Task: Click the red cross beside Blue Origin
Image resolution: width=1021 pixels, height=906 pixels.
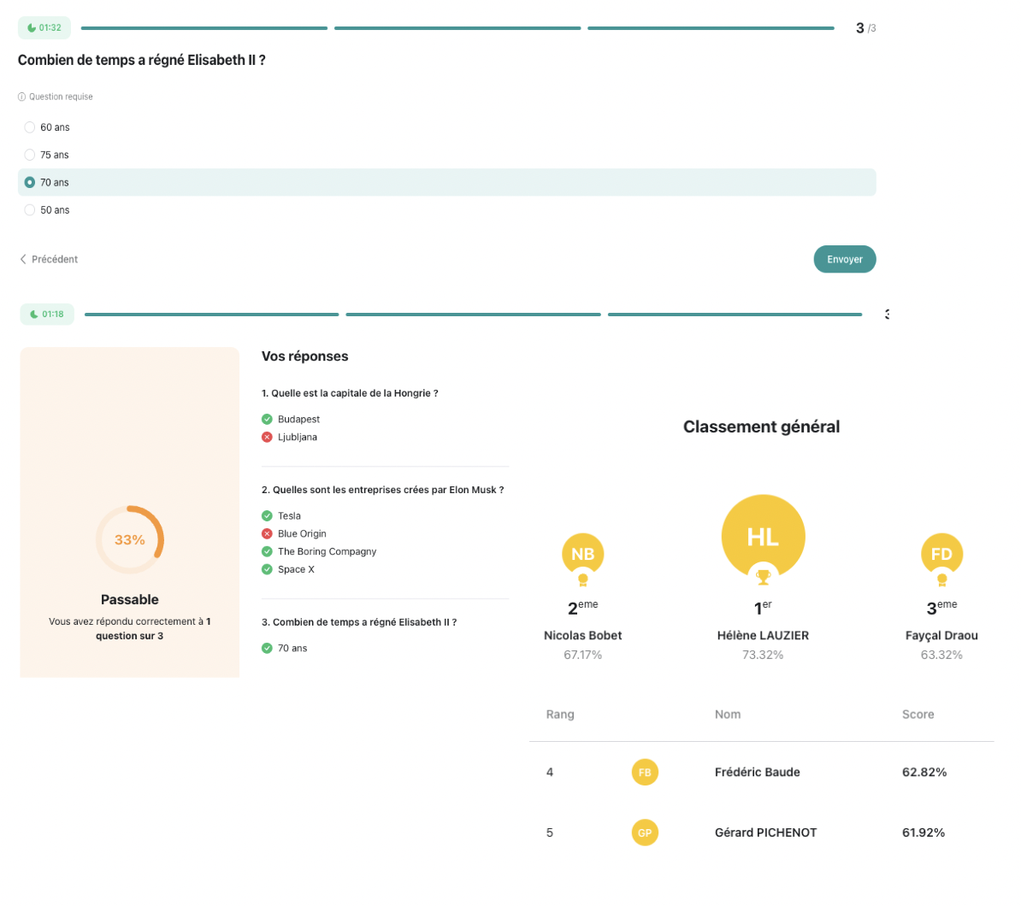Action: (268, 533)
